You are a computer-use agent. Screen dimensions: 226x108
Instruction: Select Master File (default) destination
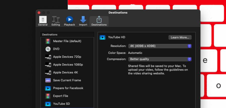point(67,41)
